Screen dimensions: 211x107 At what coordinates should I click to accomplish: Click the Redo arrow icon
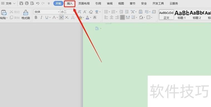[x=43, y=3]
